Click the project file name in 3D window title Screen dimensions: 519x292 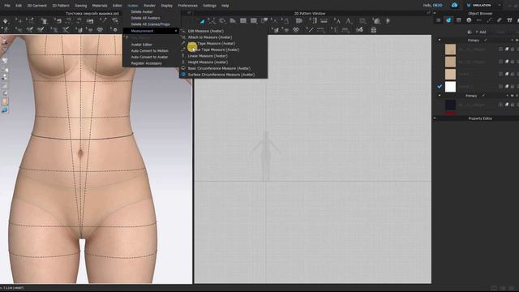click(92, 14)
